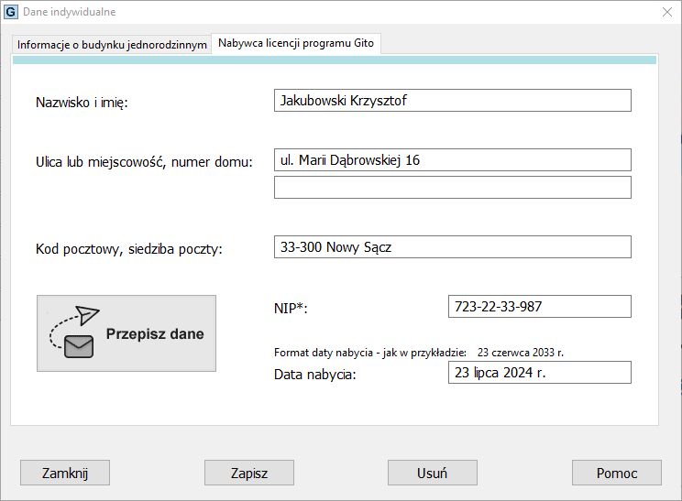This screenshot has width=682, height=501.
Task: Click the Gito app icon in title bar
Action: [x=11, y=12]
